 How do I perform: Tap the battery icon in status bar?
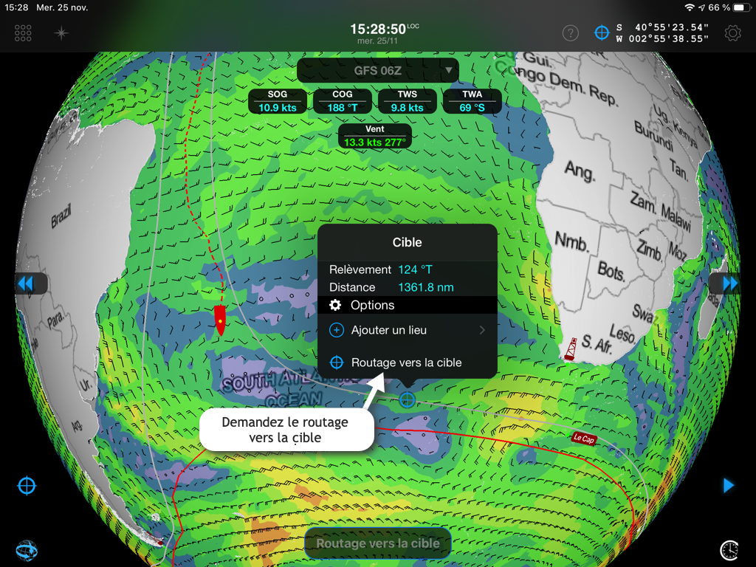click(x=741, y=7)
